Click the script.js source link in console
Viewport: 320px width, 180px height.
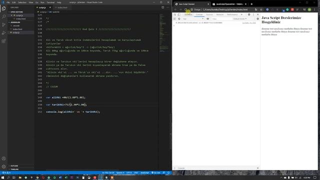point(249,23)
